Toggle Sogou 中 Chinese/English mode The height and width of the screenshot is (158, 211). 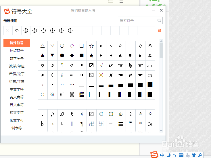tap(162, 155)
